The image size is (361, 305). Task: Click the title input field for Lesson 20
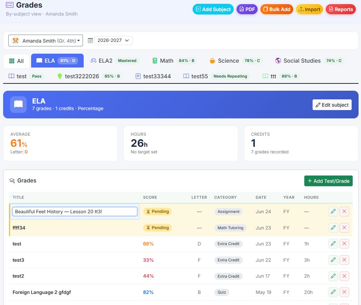(75, 212)
